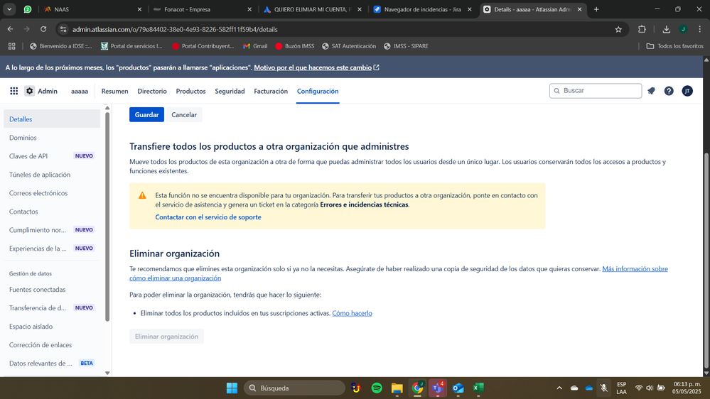Click the notifications megaphone icon
Screen dimensions: 710x399
click(x=651, y=91)
